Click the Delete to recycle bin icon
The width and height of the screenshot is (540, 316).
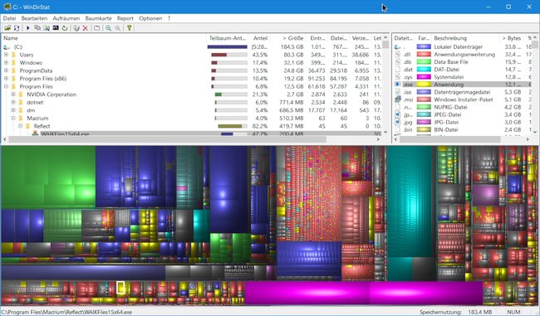[x=76, y=28]
